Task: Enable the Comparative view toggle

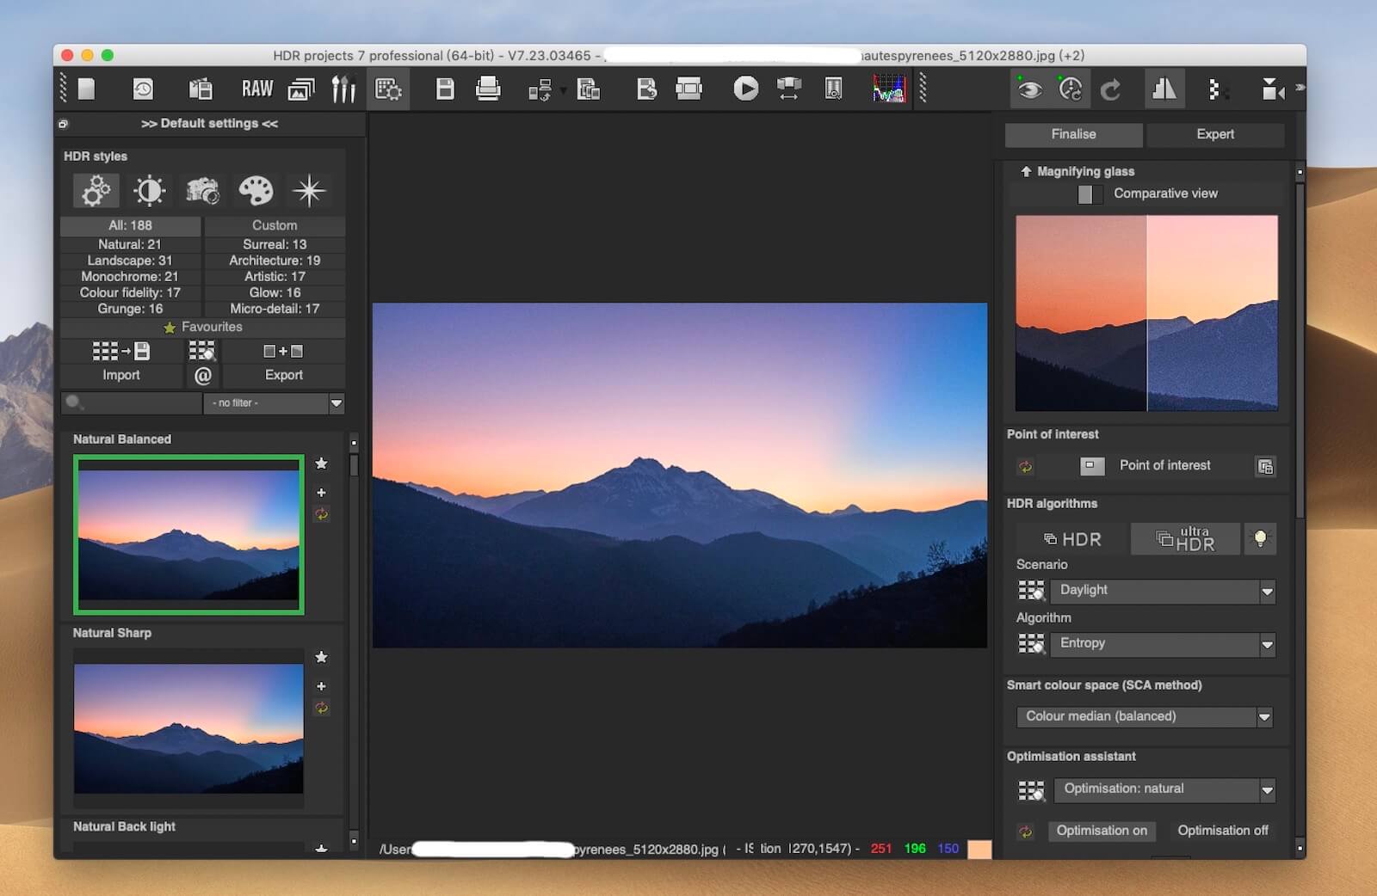Action: tap(1087, 194)
